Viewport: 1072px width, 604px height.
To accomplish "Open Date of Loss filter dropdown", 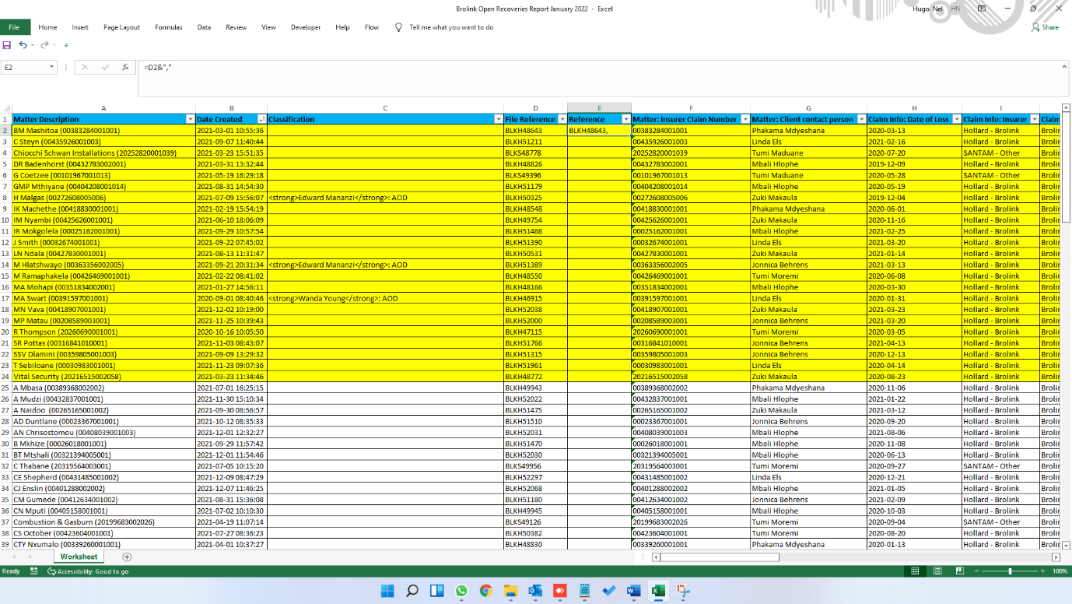I will [956, 119].
